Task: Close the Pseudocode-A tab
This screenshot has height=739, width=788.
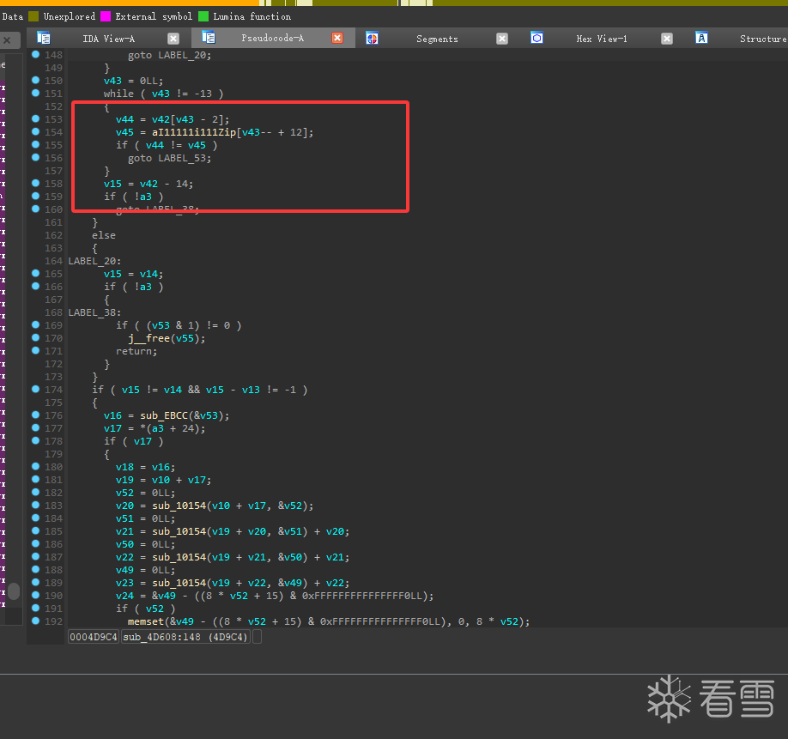Action: tap(337, 38)
